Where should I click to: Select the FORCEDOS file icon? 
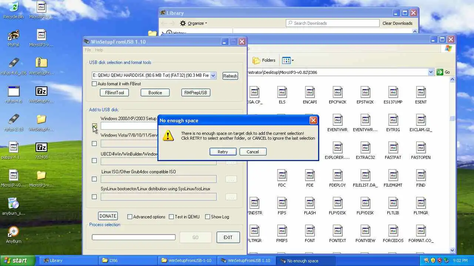pyautogui.click(x=393, y=234)
